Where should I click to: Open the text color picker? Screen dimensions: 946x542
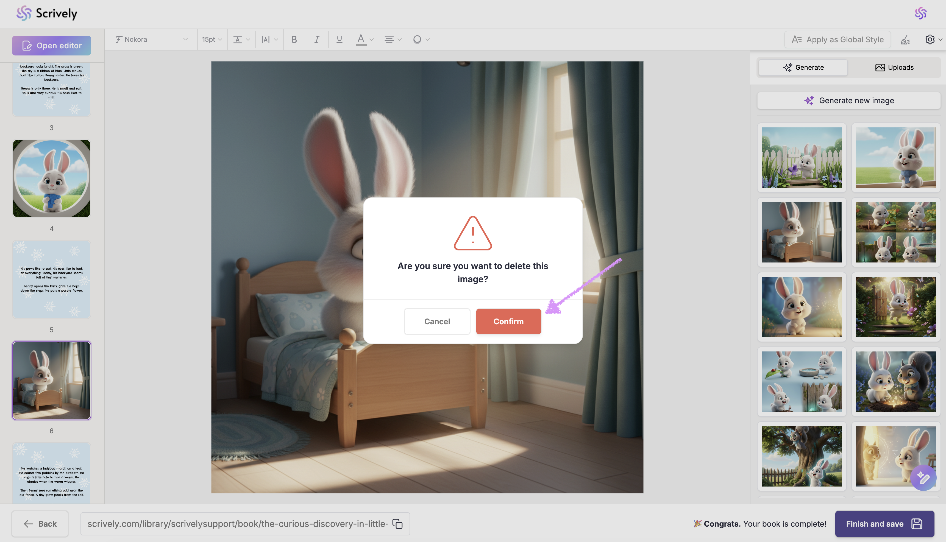[x=364, y=40]
